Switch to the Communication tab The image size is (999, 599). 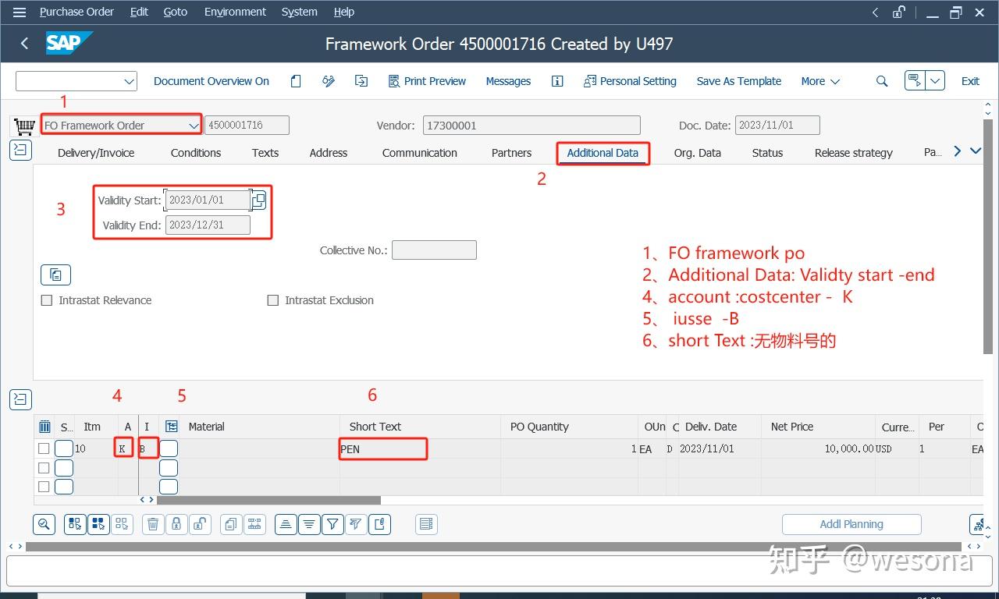[420, 153]
